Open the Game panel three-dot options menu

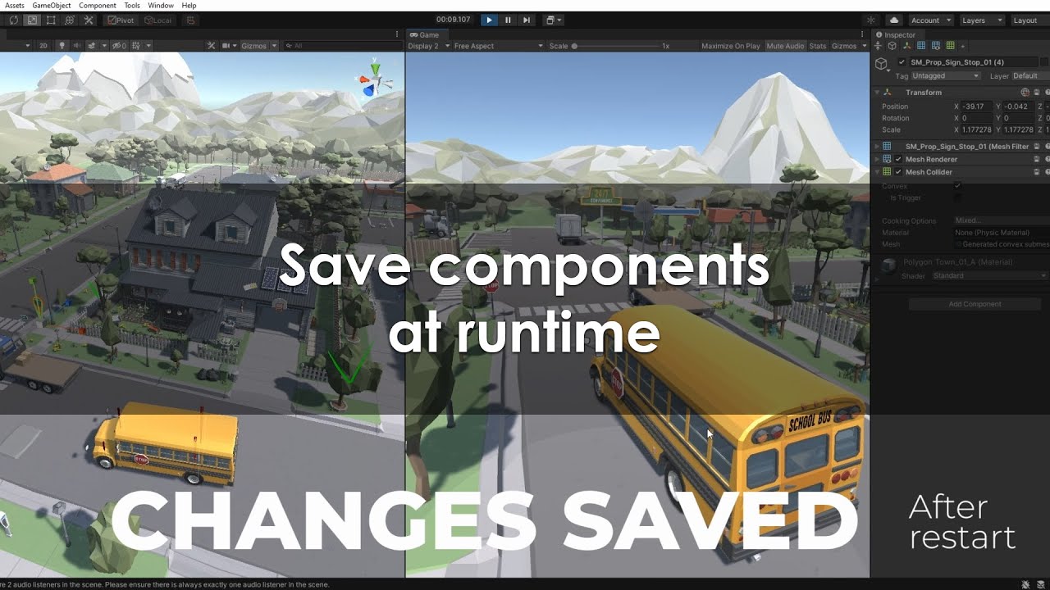tap(862, 34)
